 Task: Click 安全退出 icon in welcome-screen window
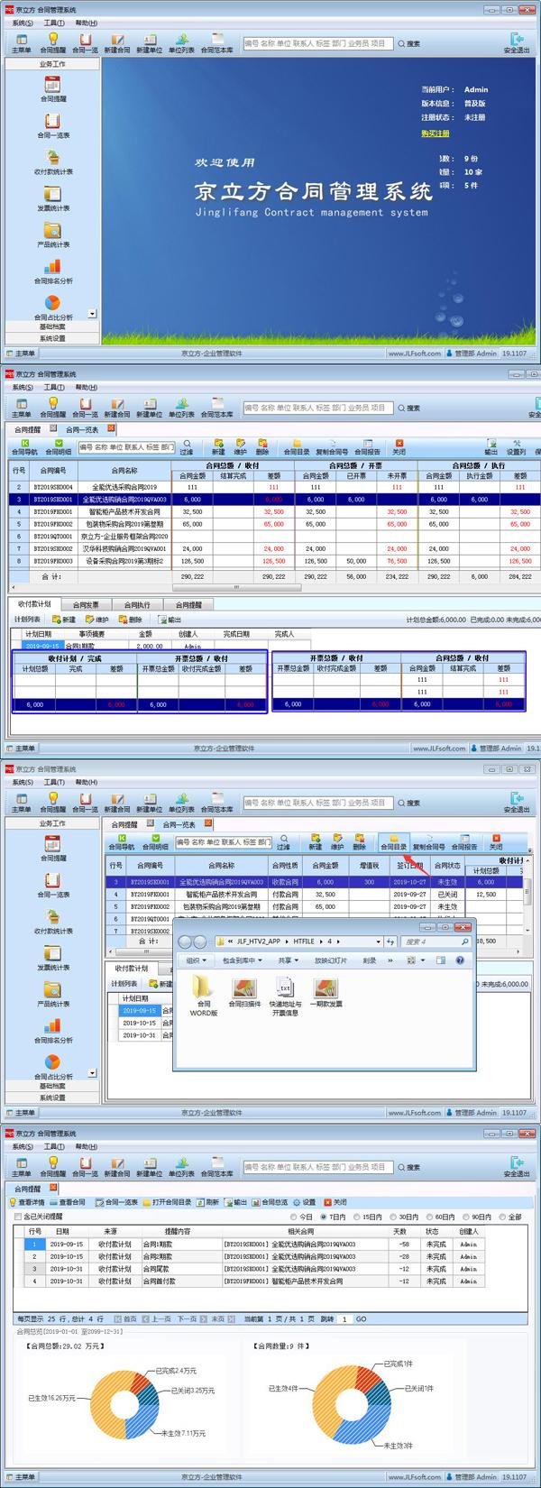[517, 42]
